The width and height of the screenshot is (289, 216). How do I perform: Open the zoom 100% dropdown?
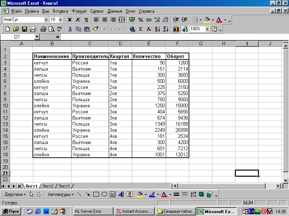tap(207, 29)
